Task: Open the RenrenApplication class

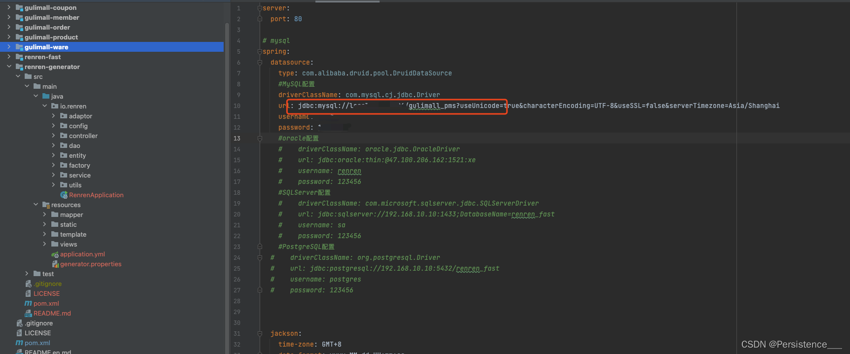Action: (x=96, y=195)
